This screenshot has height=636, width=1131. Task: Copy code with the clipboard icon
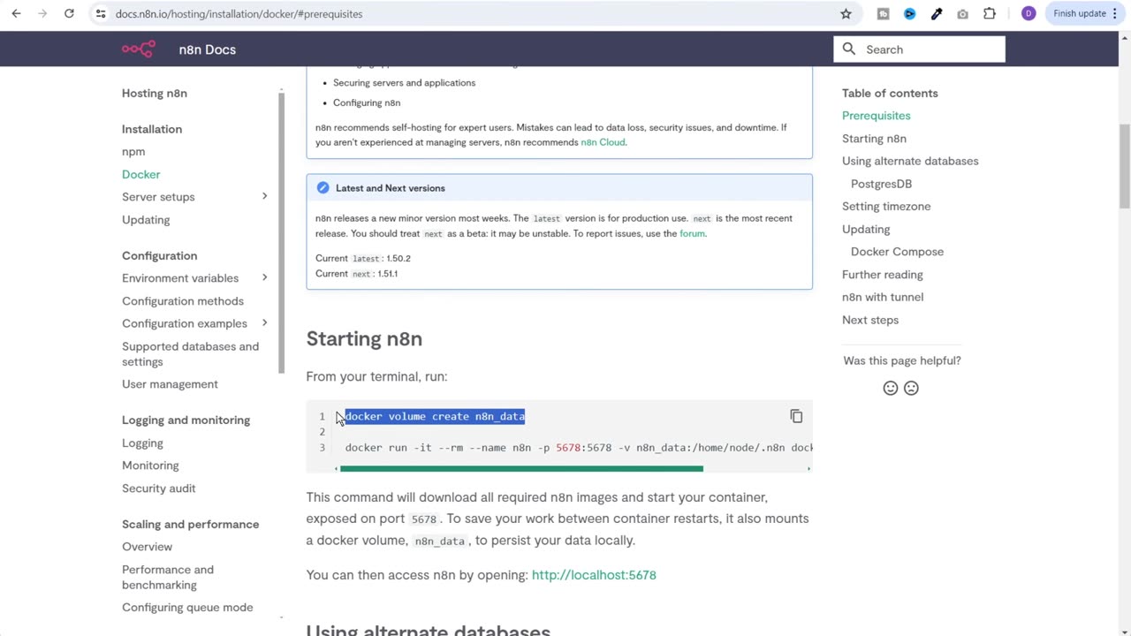(x=796, y=416)
